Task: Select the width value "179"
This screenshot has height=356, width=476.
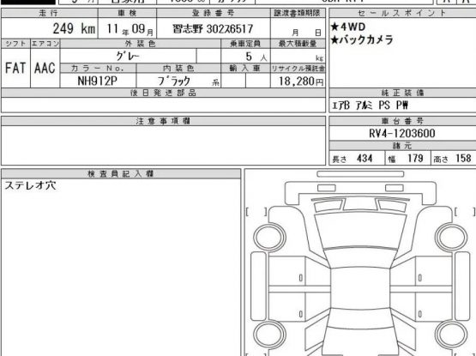Action: (415, 158)
